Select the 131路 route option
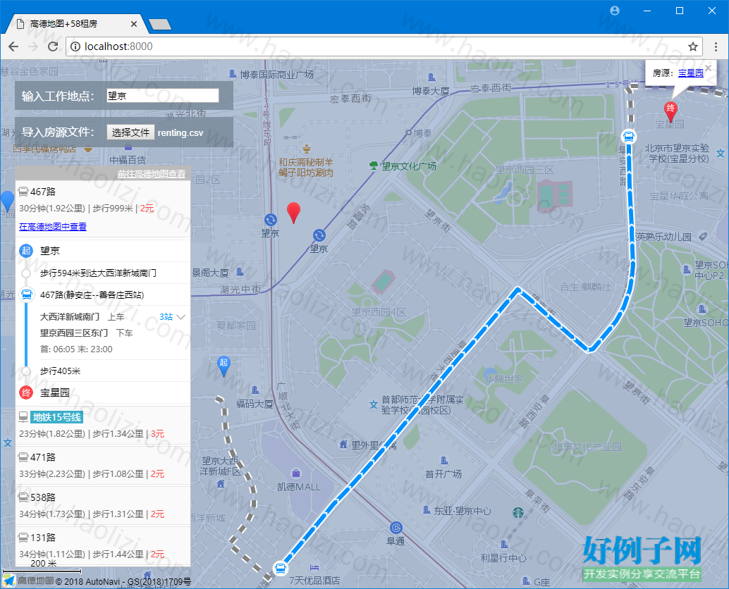Image resolution: width=729 pixels, height=589 pixels. [x=103, y=545]
